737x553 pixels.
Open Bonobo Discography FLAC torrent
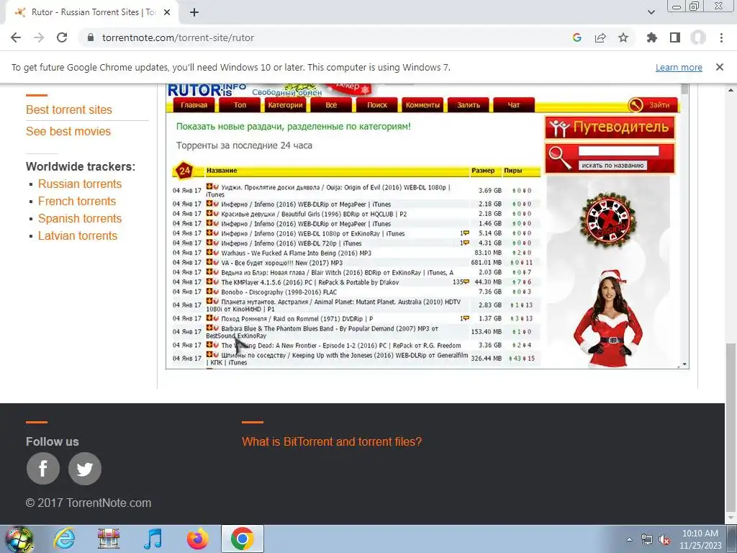click(279, 292)
